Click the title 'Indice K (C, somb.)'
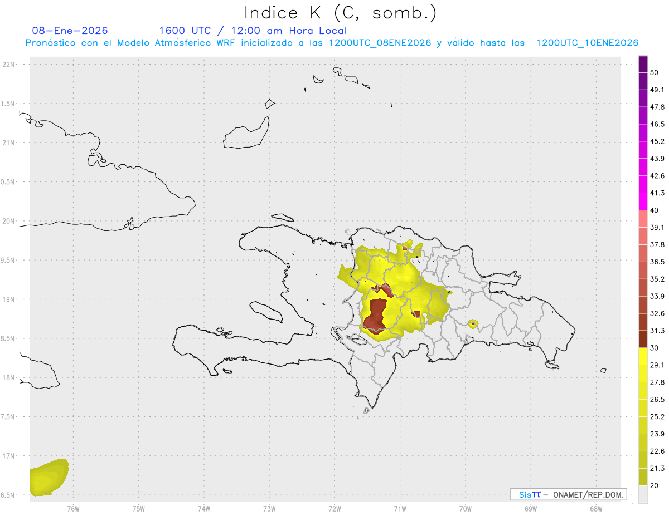Screen dimensions: 669x516 point(341,13)
